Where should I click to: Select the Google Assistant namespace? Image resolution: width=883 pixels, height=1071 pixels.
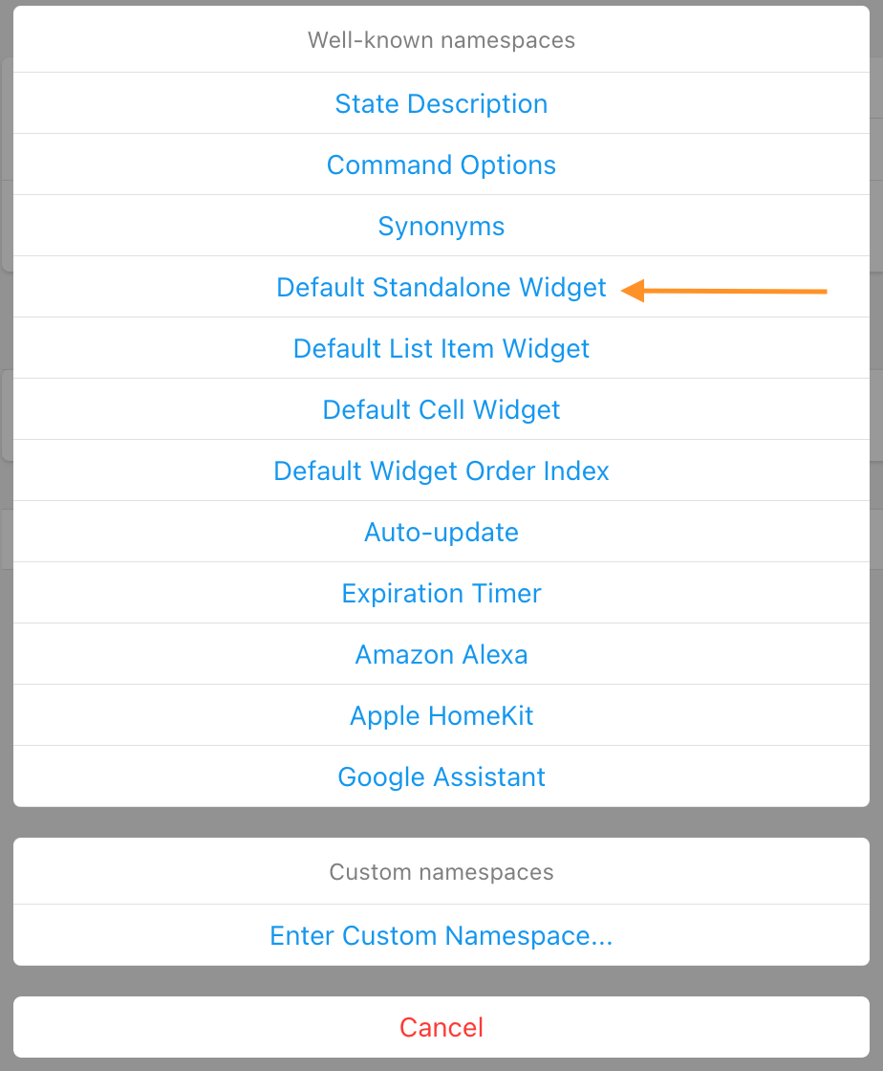click(x=441, y=776)
